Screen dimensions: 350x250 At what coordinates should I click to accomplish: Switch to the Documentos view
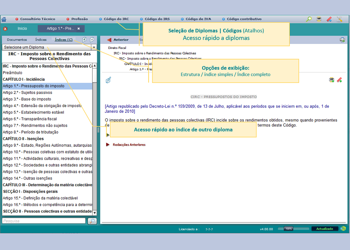[x=17, y=40]
